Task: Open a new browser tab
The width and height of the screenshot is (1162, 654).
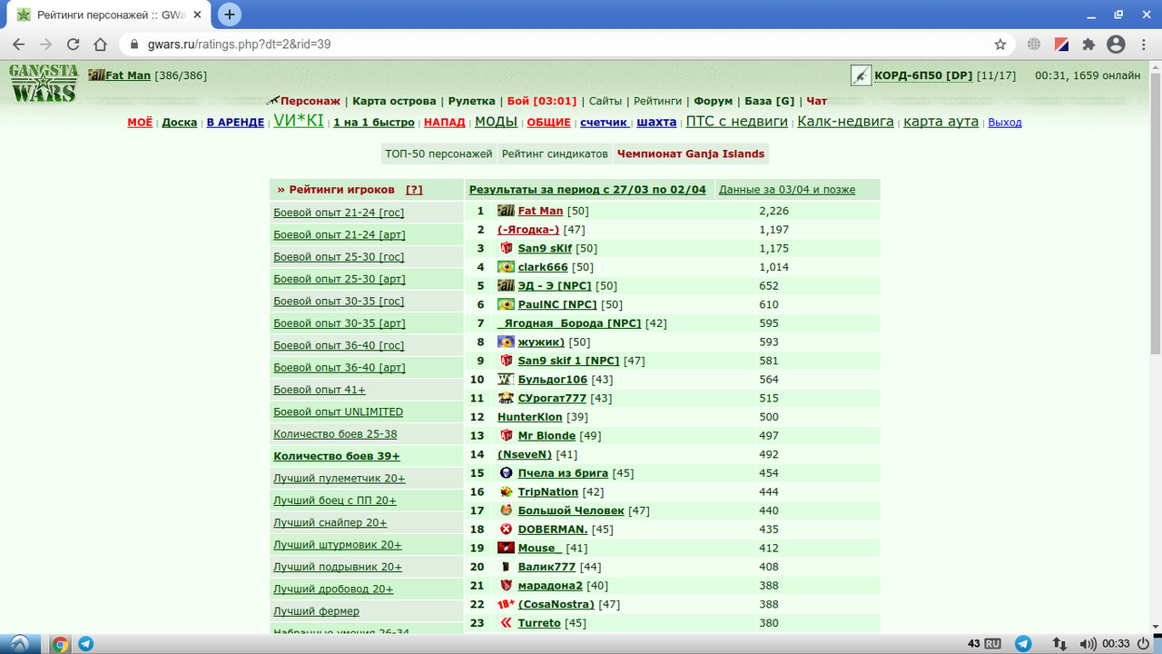Action: click(x=230, y=15)
